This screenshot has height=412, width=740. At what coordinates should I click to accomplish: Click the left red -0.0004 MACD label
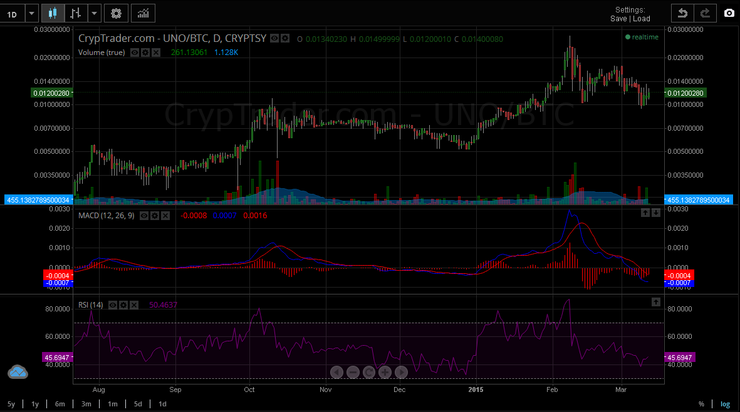58,276
